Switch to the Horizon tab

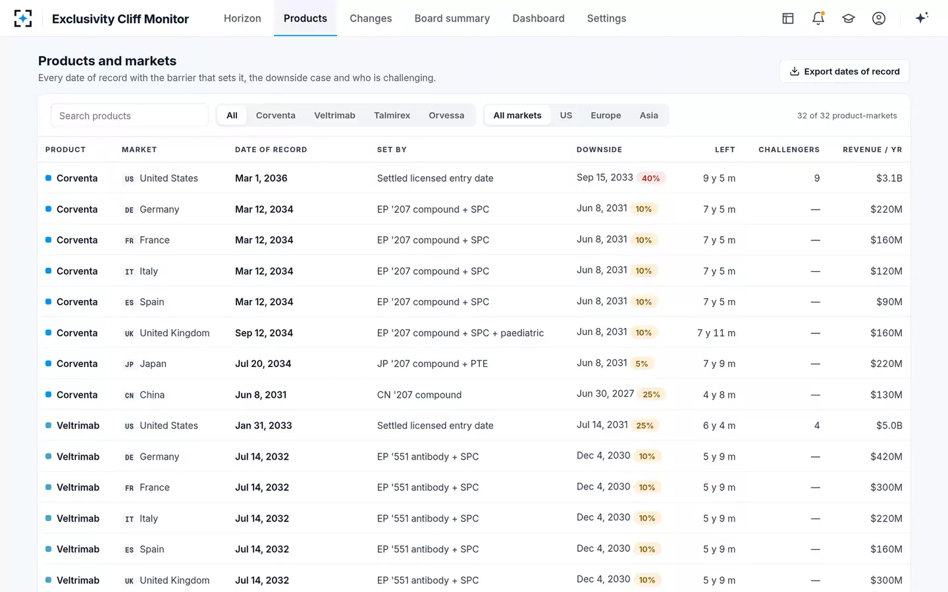click(x=242, y=18)
